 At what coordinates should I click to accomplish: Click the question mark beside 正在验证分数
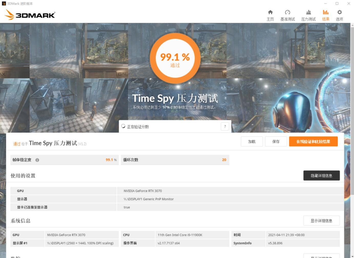(225, 126)
